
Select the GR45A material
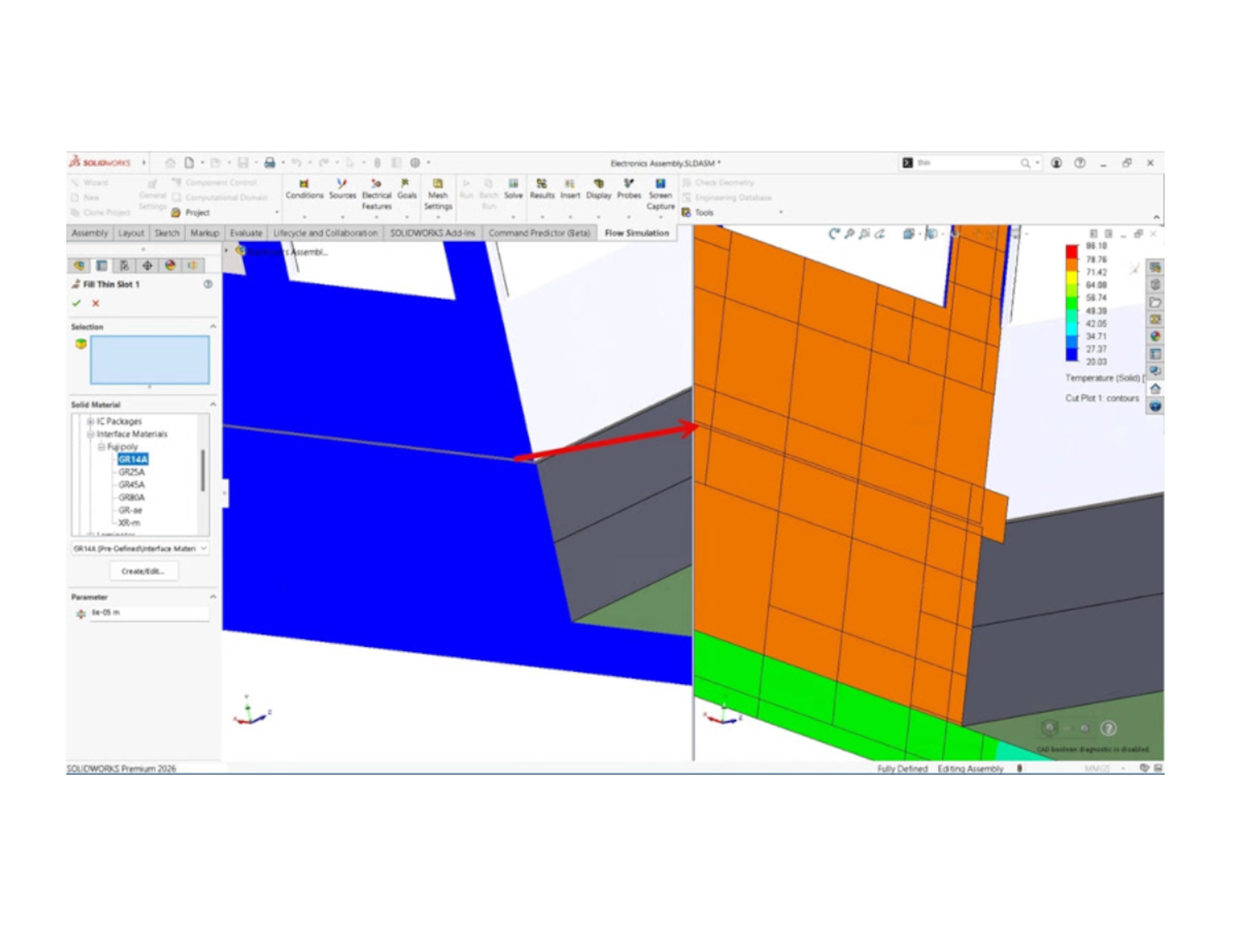click(x=131, y=484)
